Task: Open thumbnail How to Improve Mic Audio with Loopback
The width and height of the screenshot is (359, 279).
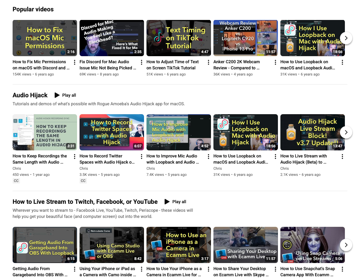Action: [x=179, y=132]
